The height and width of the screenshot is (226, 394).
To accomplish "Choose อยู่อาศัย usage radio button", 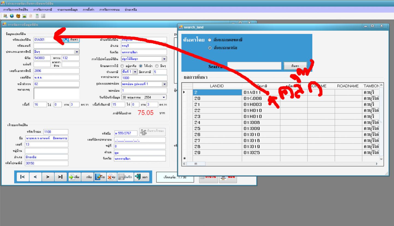I will pos(123,66).
